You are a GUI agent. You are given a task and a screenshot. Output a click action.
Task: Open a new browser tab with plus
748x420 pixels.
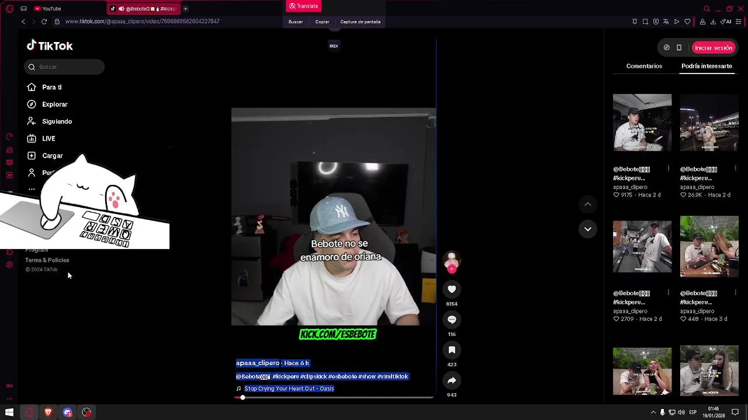tap(185, 9)
